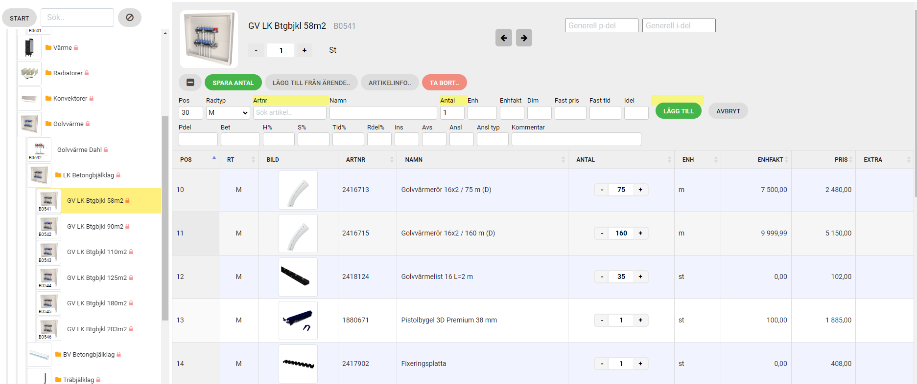Expand the Golvvärme category

coord(68,124)
